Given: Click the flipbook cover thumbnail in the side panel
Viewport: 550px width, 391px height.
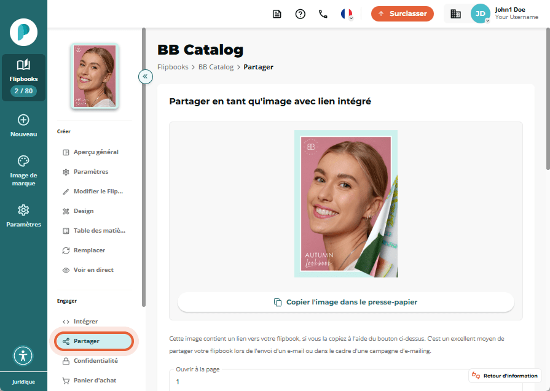Looking at the screenshot, I should (95, 76).
